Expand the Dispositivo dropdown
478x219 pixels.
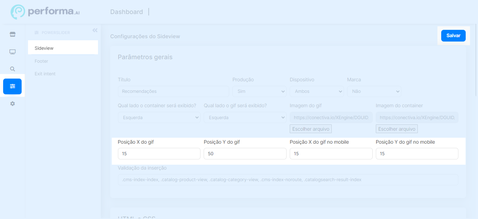coord(317,91)
